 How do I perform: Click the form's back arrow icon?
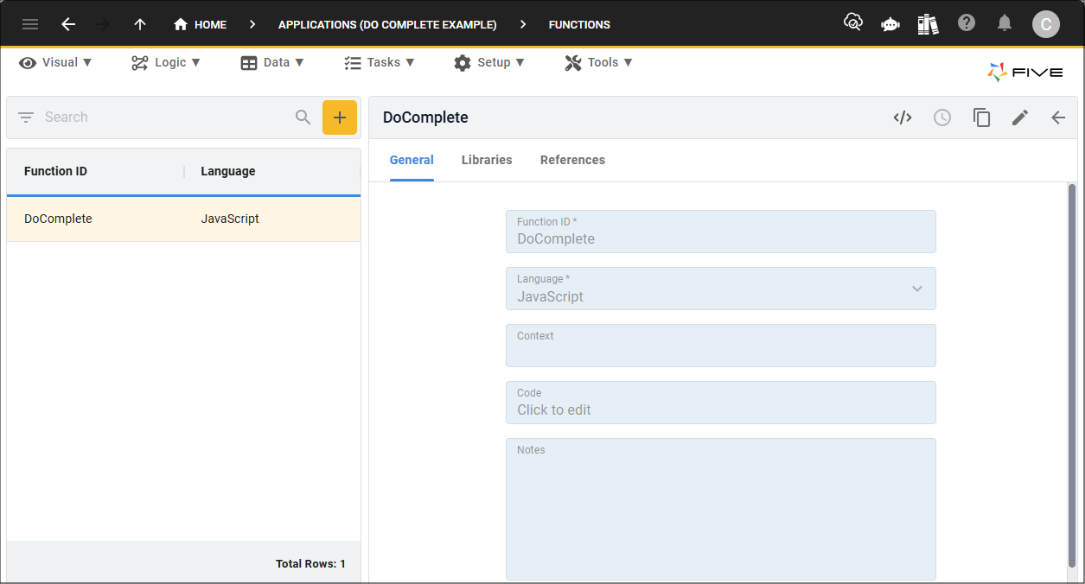pos(1058,117)
